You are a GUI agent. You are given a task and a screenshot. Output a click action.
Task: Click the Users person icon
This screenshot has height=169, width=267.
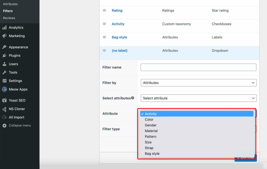click(x=5, y=64)
